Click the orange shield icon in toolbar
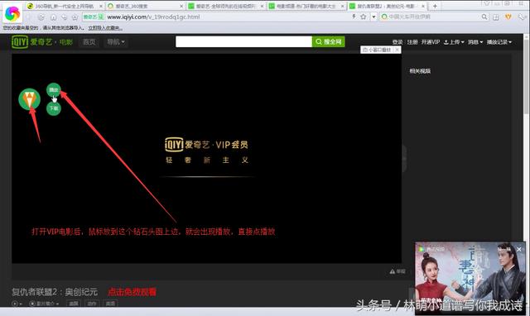This screenshot has height=316, width=530. pos(508,17)
